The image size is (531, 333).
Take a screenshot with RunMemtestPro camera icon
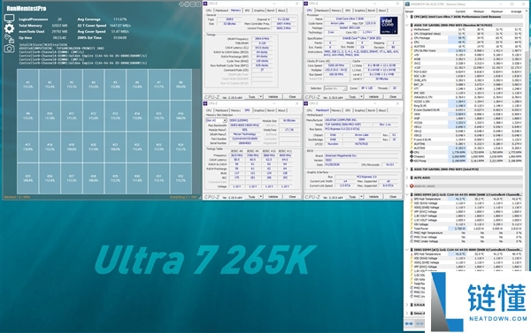(x=9, y=49)
